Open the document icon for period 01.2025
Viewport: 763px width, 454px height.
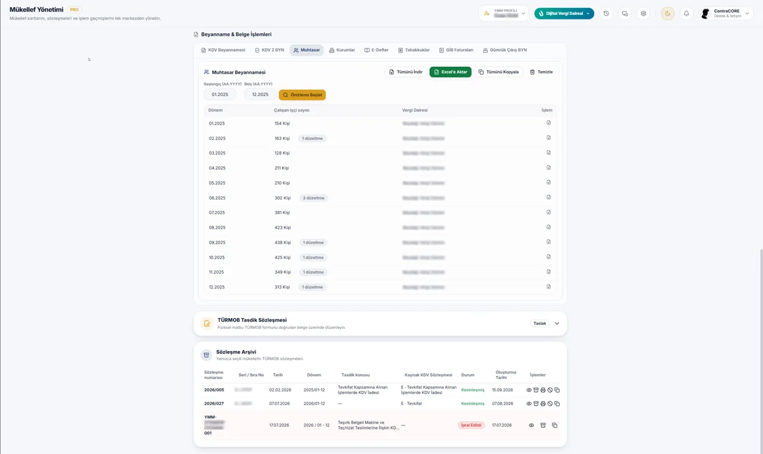(548, 123)
